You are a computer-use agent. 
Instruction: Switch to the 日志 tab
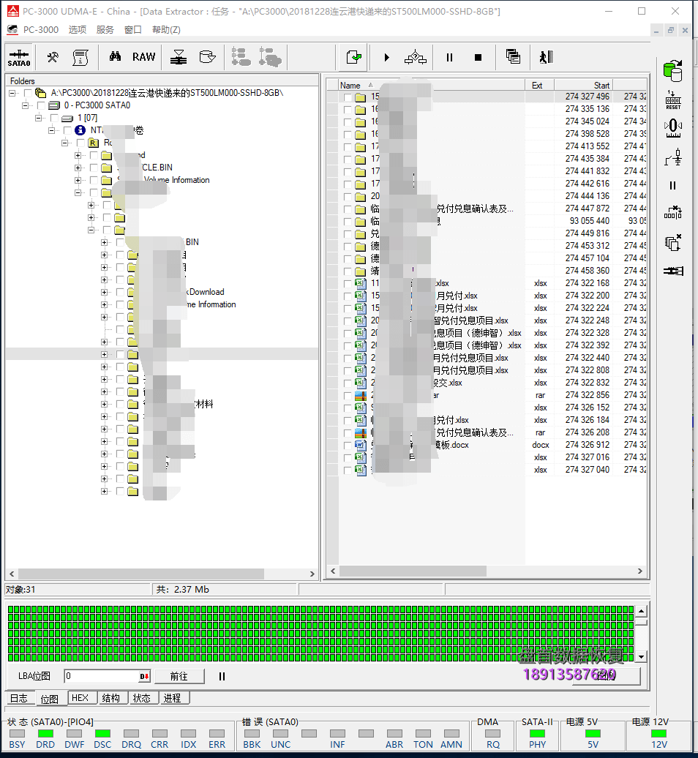19,698
